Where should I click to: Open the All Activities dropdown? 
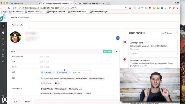(169, 33)
